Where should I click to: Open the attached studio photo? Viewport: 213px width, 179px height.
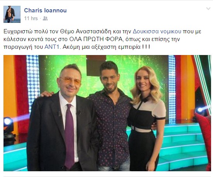click(x=107, y=113)
